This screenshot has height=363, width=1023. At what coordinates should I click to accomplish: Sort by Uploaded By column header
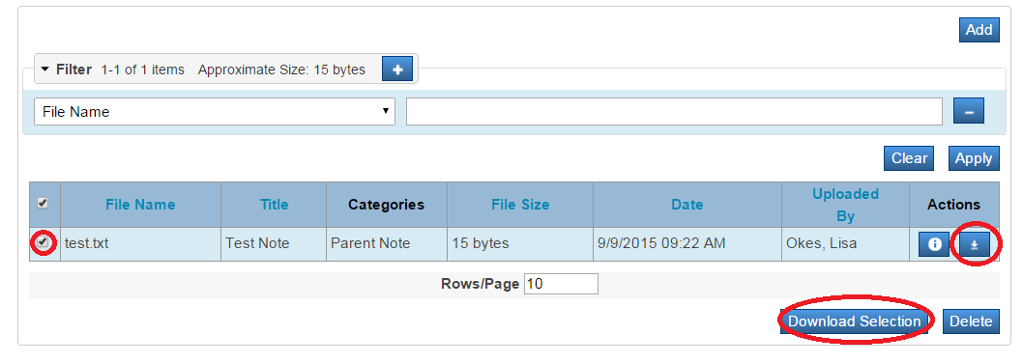(x=845, y=205)
